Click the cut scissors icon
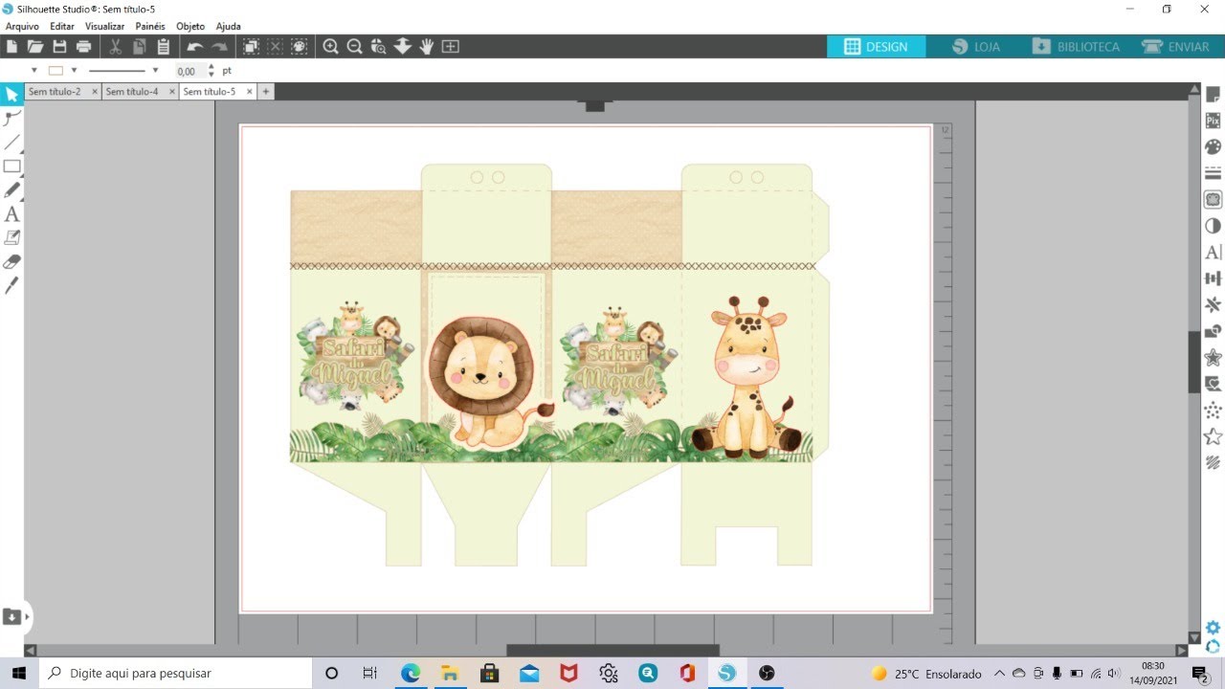 click(x=115, y=46)
